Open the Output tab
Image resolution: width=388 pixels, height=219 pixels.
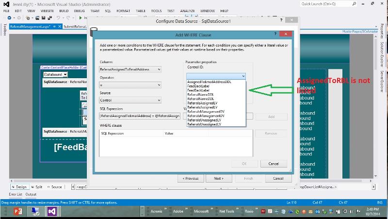pyautogui.click(x=31, y=194)
